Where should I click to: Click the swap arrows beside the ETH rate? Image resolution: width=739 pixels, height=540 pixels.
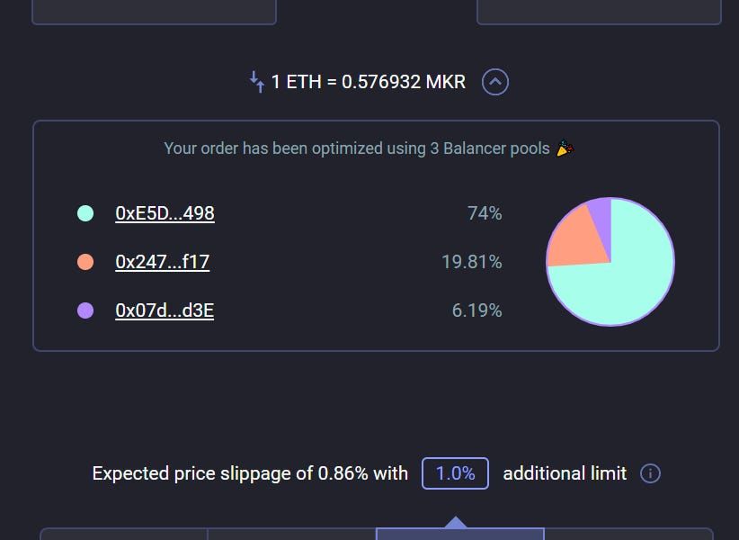tap(257, 82)
